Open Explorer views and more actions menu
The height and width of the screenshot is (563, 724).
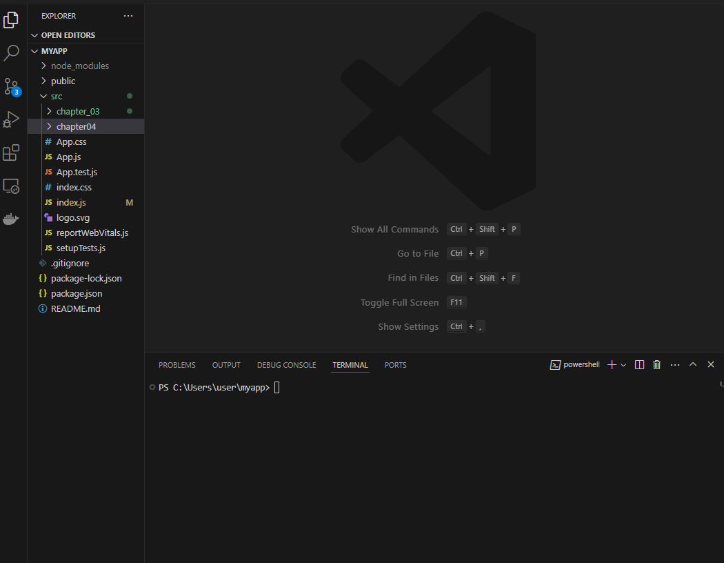128,16
